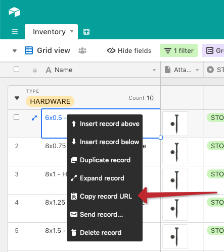
Task: Expand first record with blue arrows icon
Action: pyautogui.click(x=34, y=118)
